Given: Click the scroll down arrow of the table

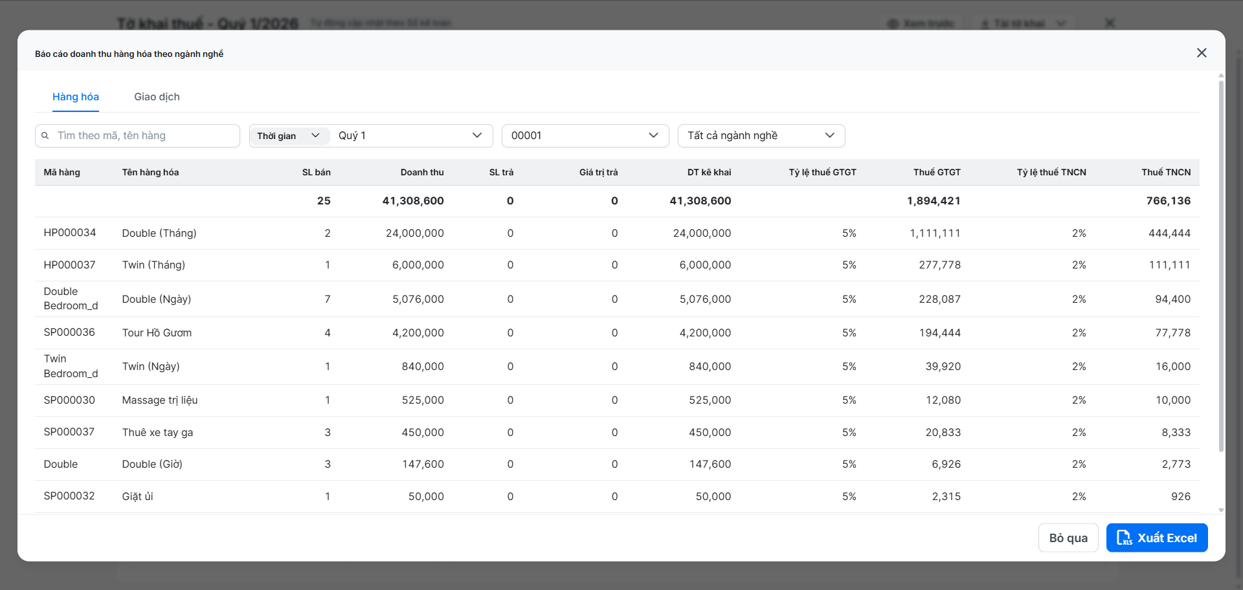Looking at the screenshot, I should (1221, 510).
